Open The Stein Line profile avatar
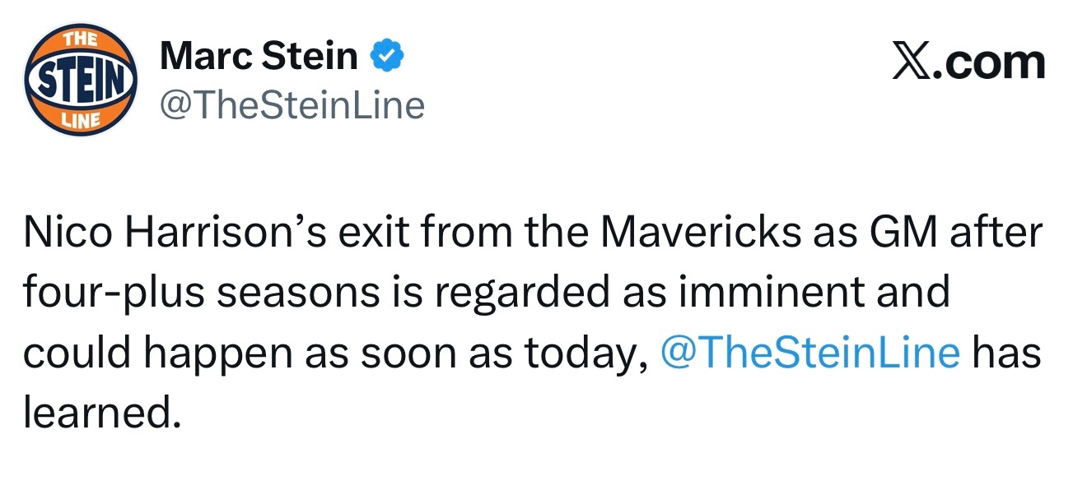1087x499 pixels. tap(81, 81)
